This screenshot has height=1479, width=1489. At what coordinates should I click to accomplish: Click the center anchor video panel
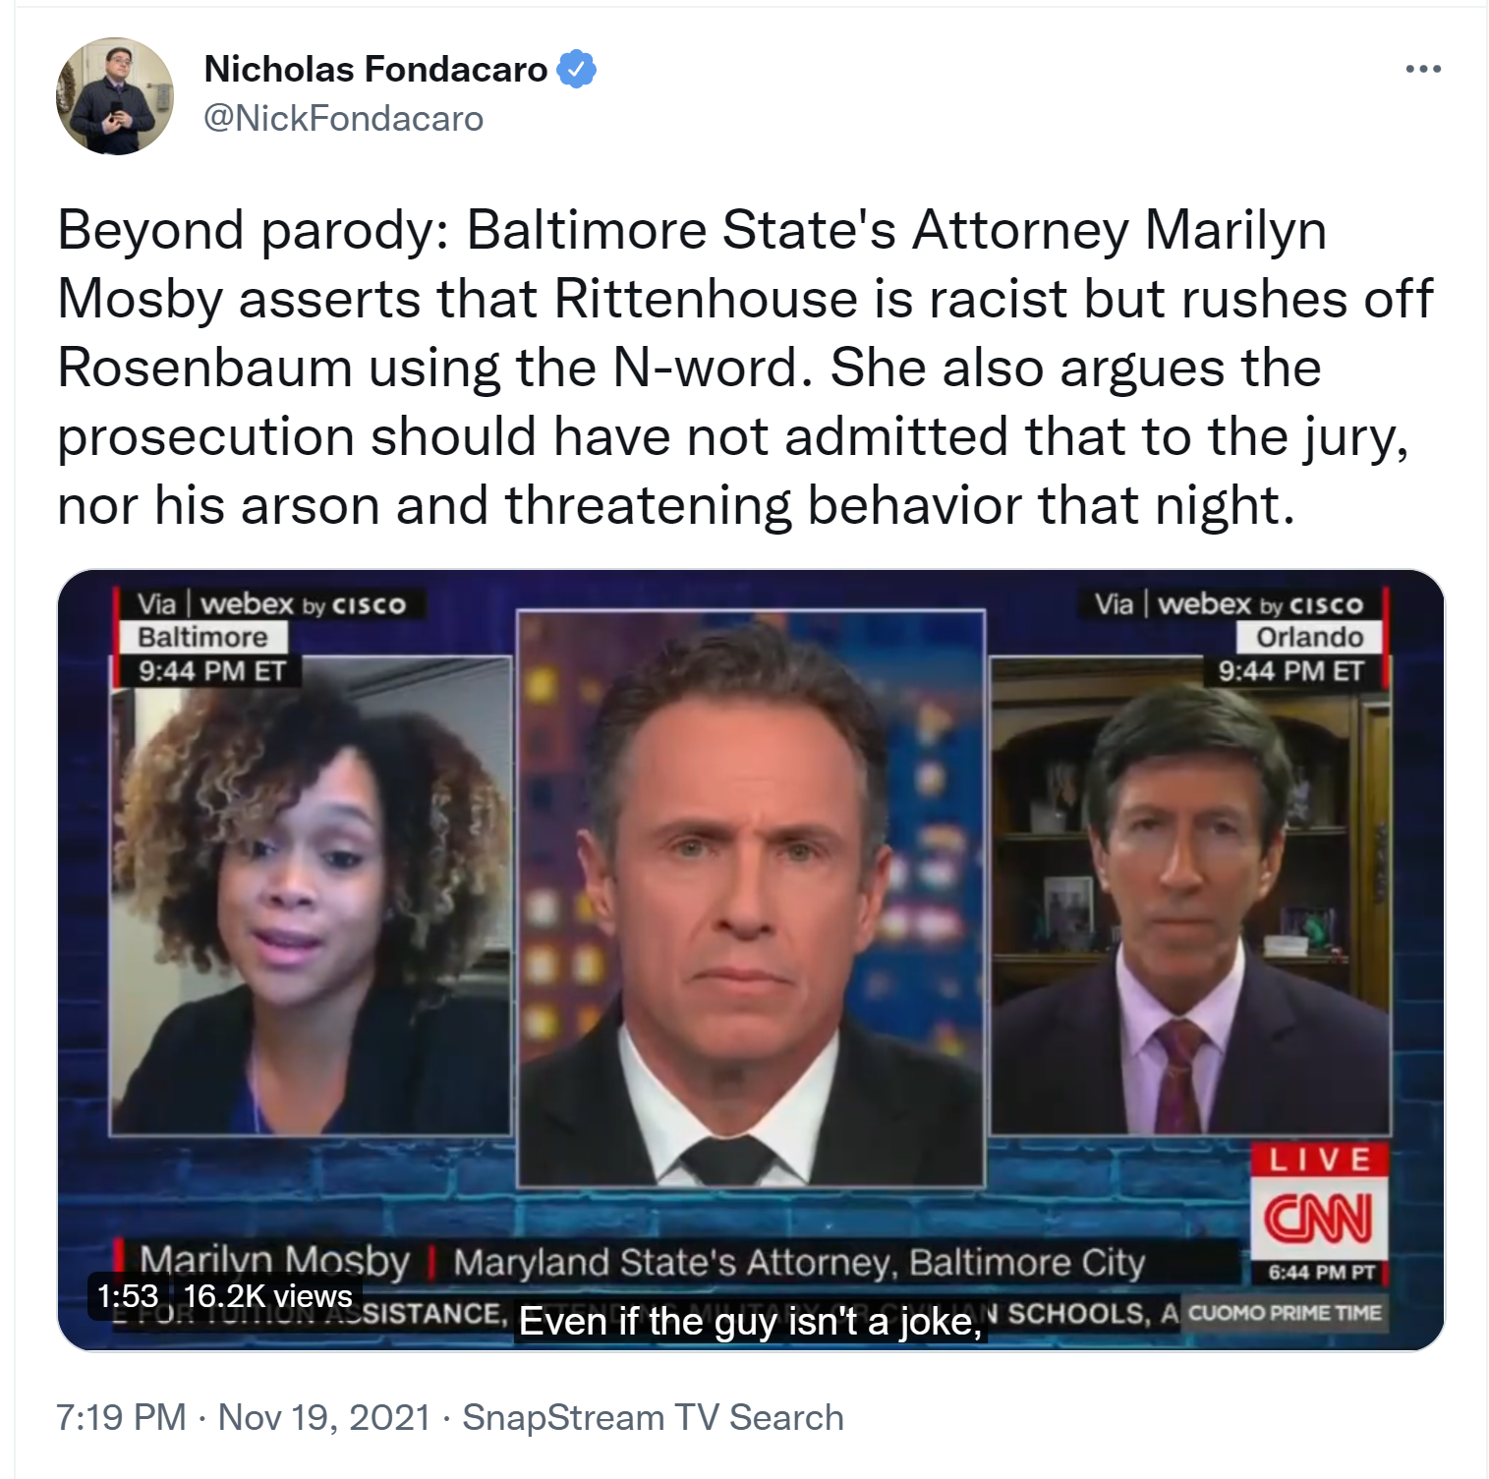pos(751,898)
